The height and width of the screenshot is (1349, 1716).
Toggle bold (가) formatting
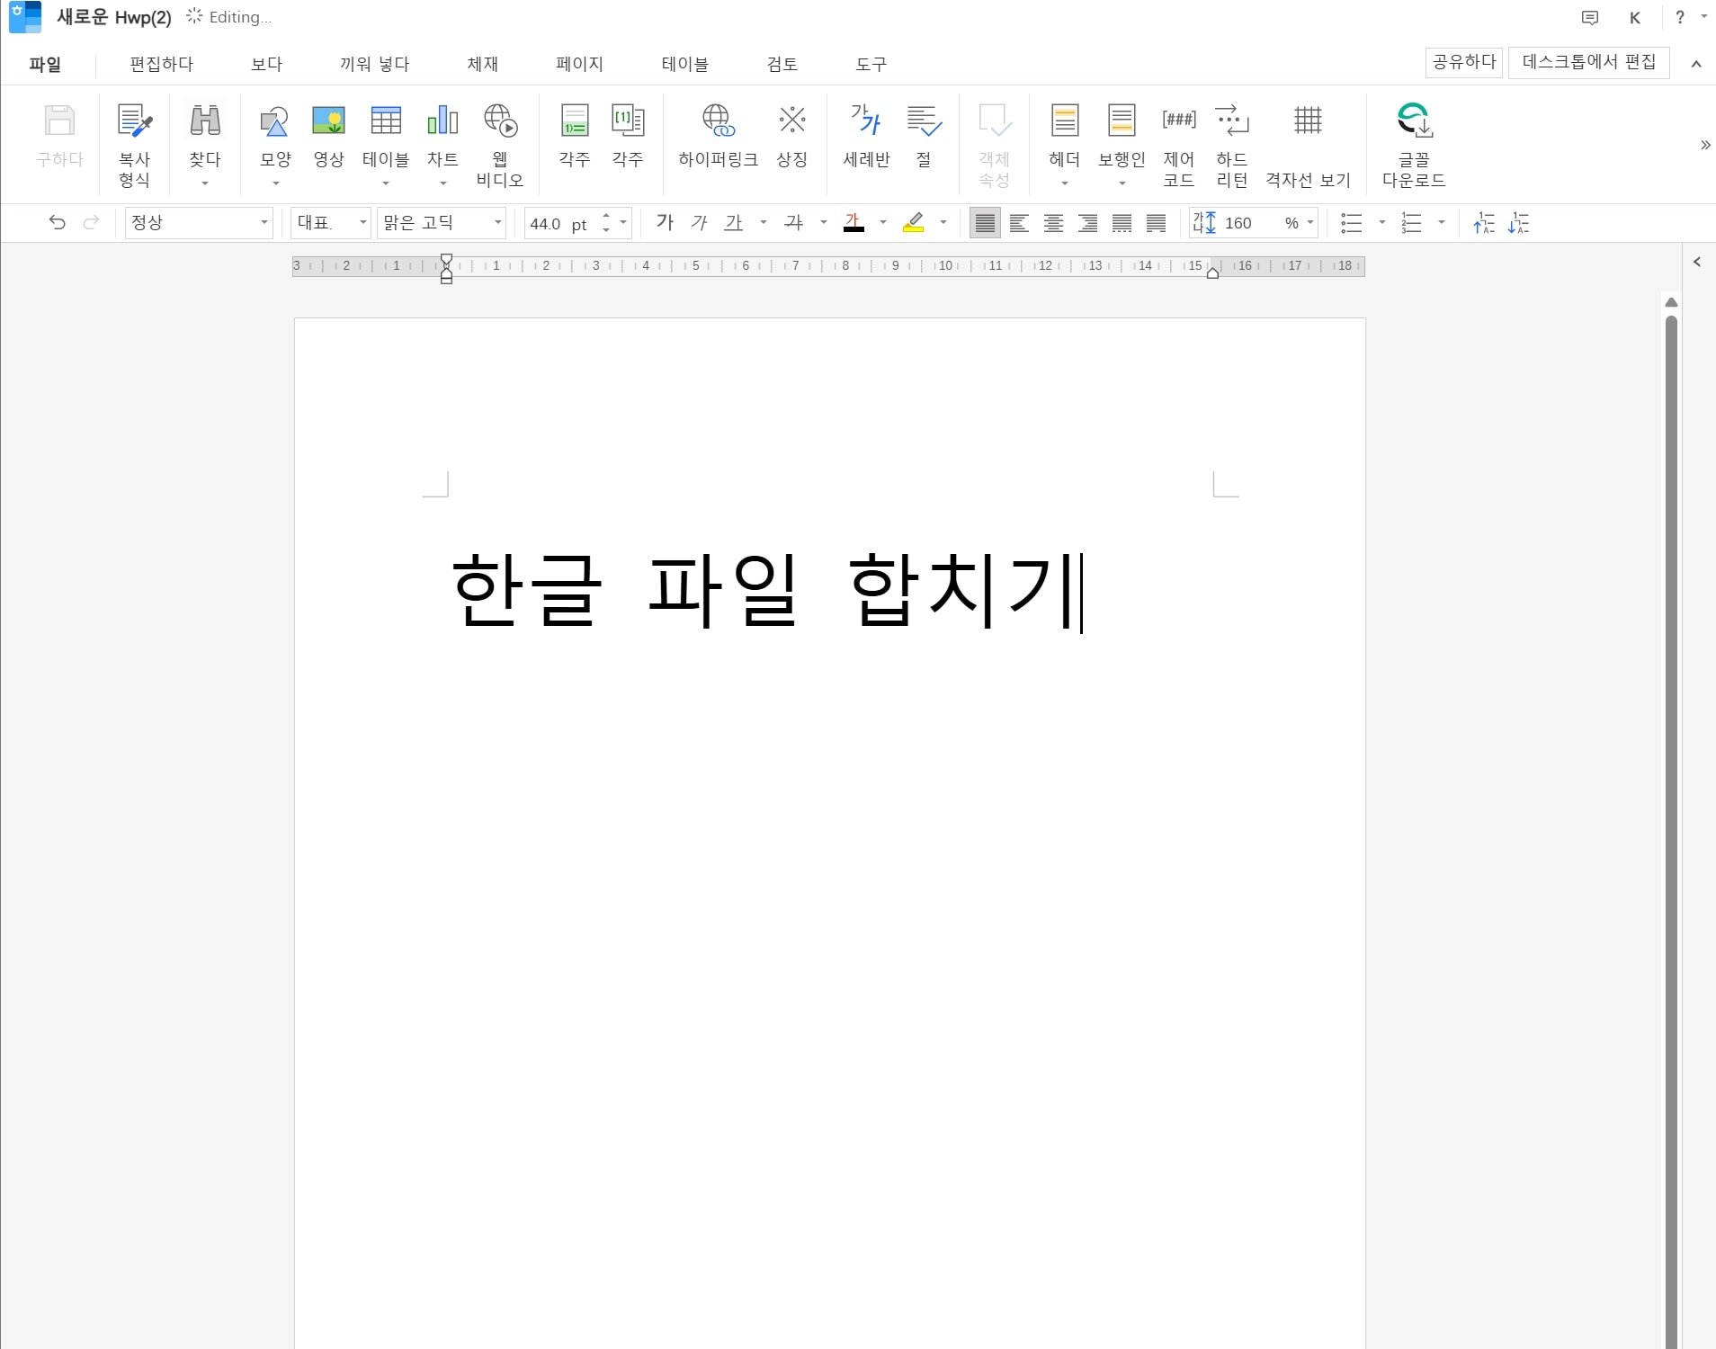(x=665, y=222)
